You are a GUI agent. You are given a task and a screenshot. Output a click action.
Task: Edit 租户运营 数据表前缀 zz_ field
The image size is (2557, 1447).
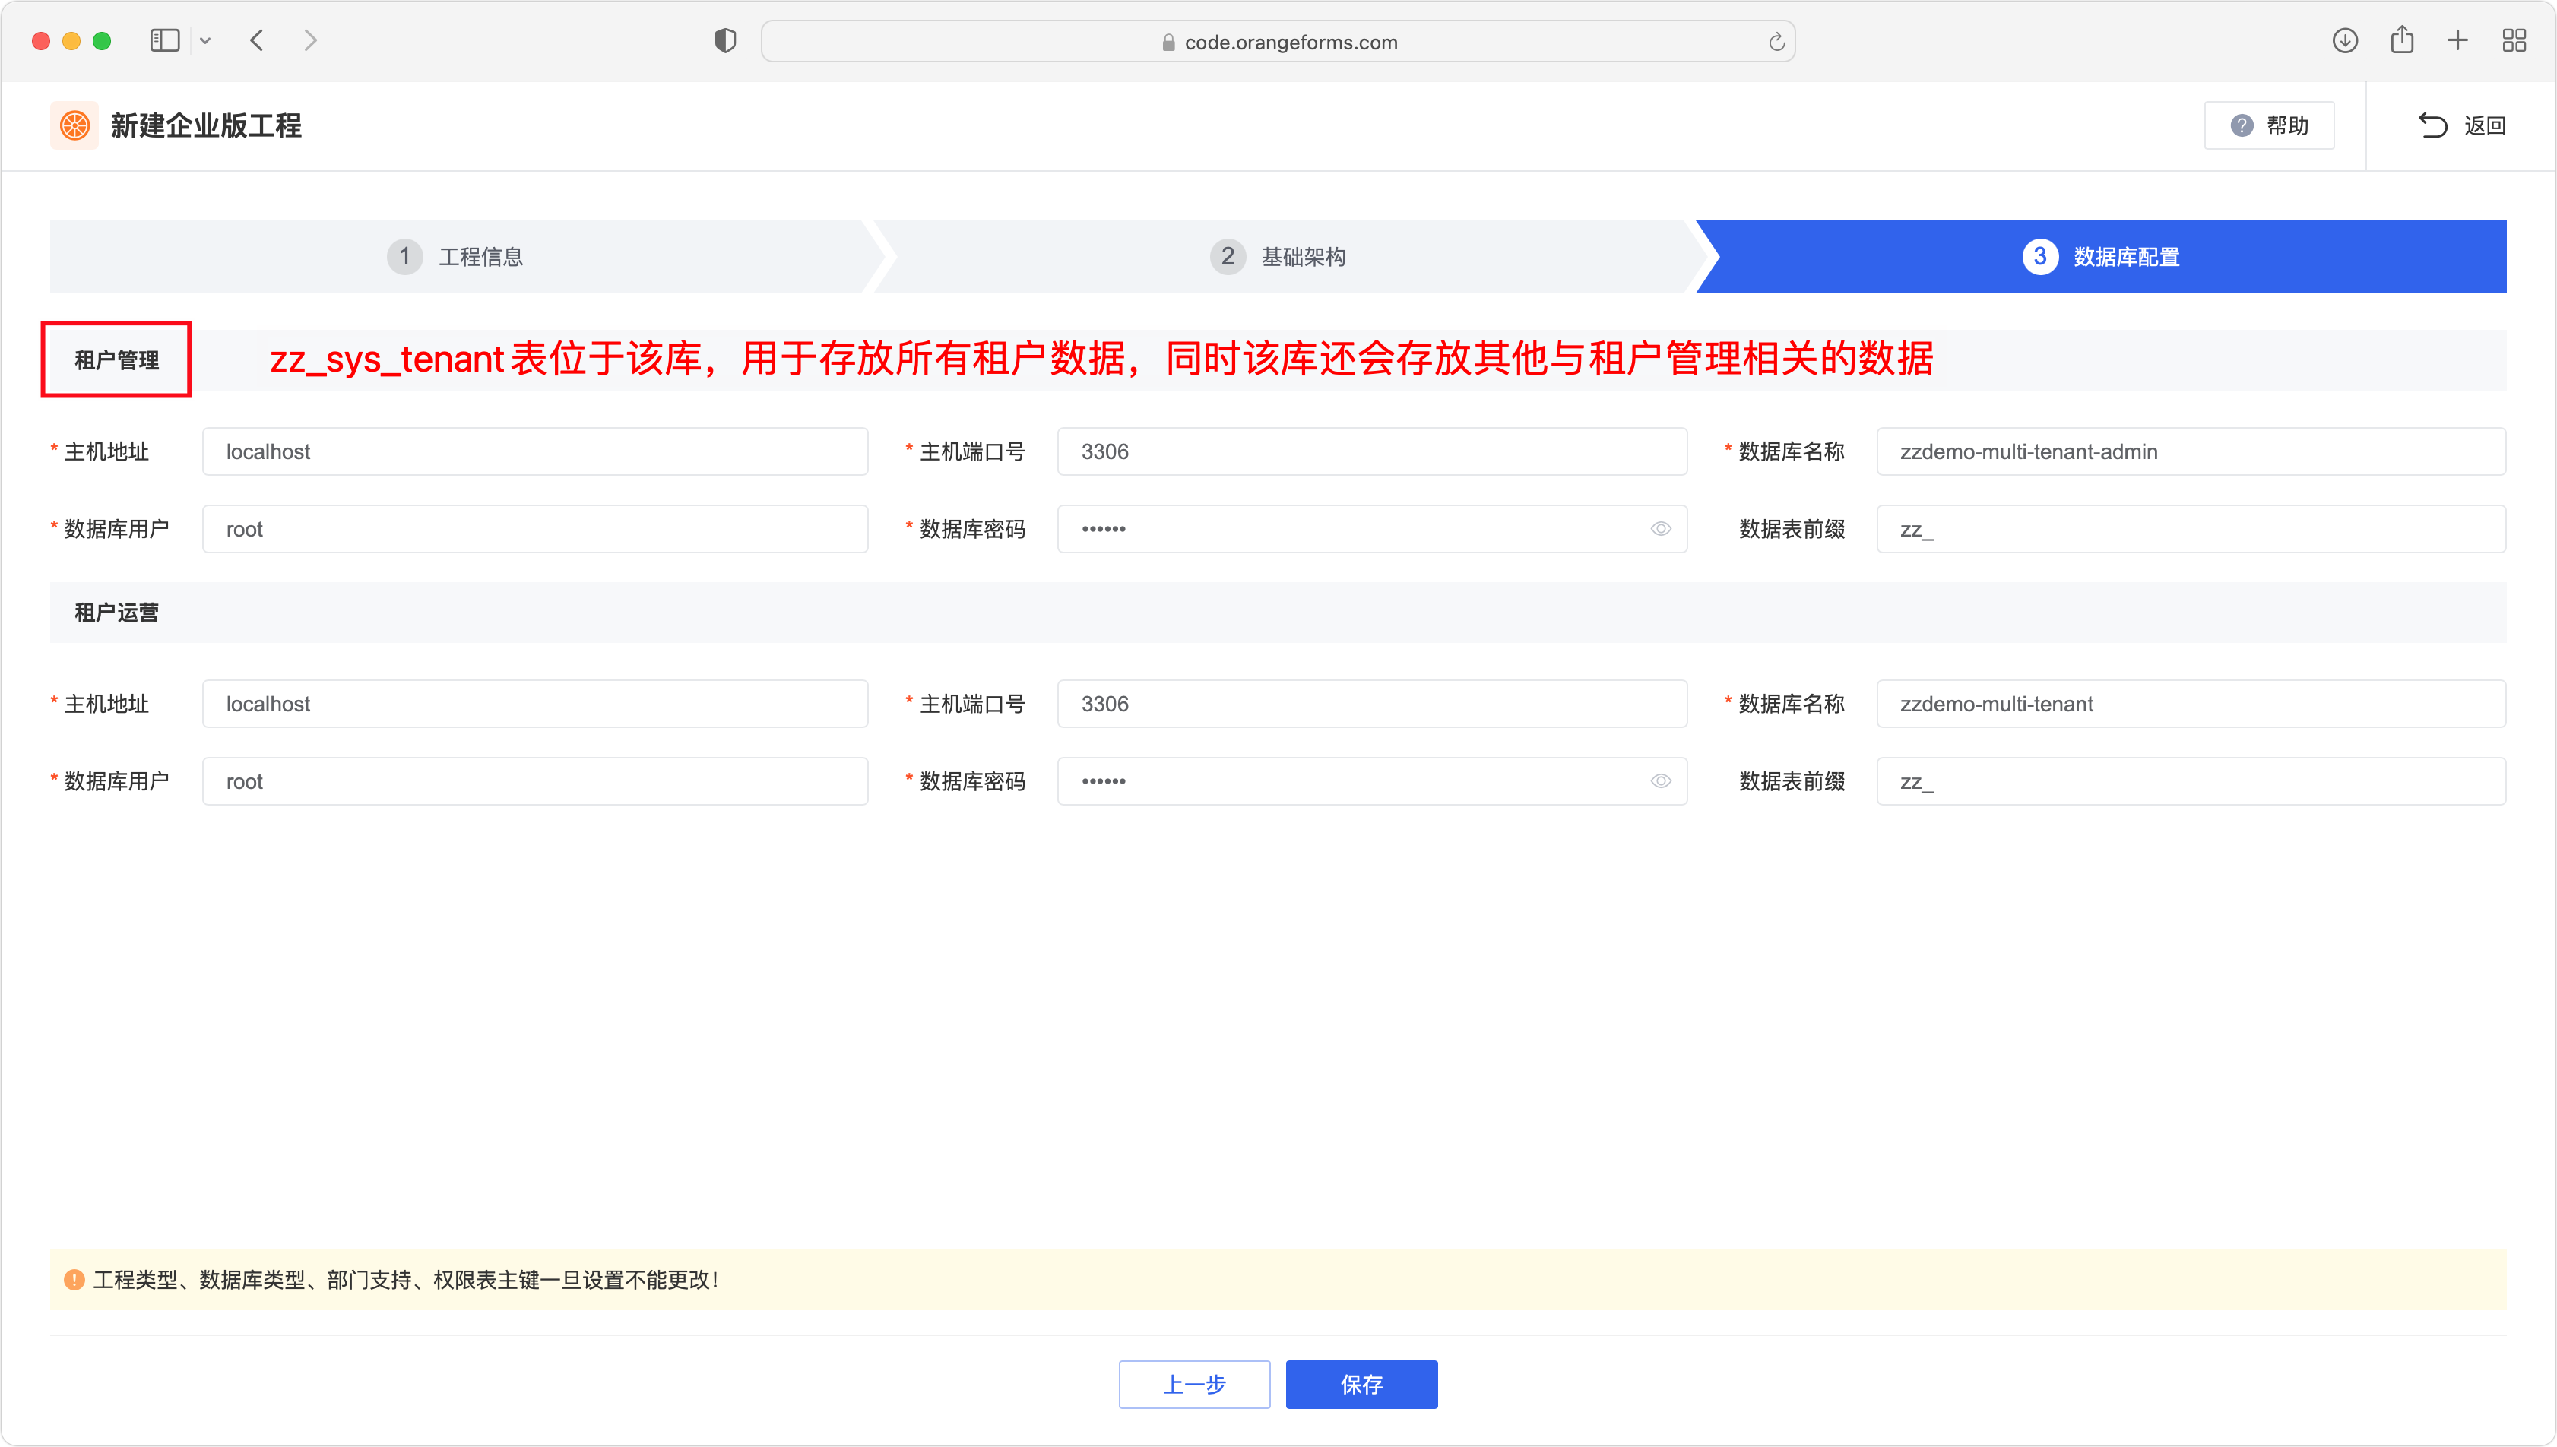(x=2191, y=781)
